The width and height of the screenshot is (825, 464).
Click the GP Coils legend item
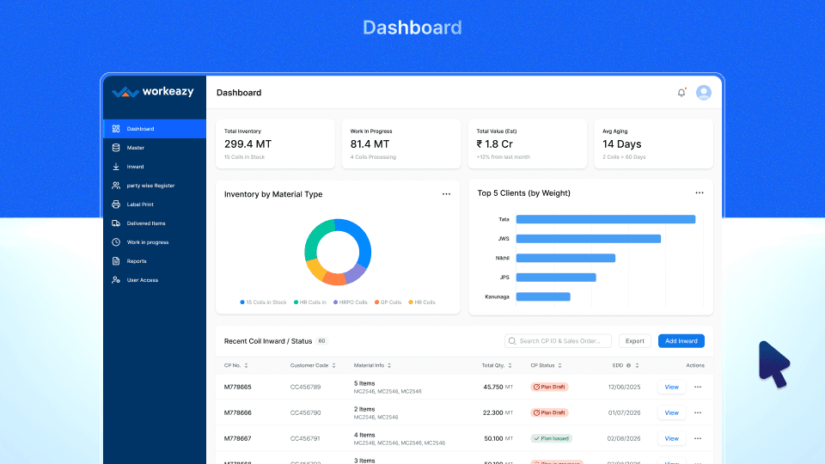[x=388, y=302]
